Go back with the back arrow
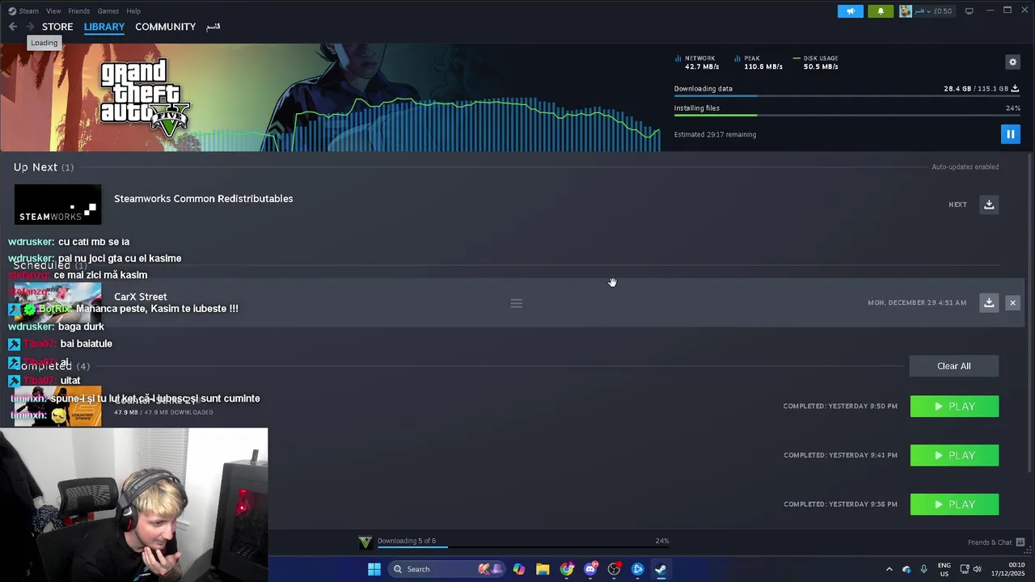This screenshot has height=582, width=1035. [13, 27]
